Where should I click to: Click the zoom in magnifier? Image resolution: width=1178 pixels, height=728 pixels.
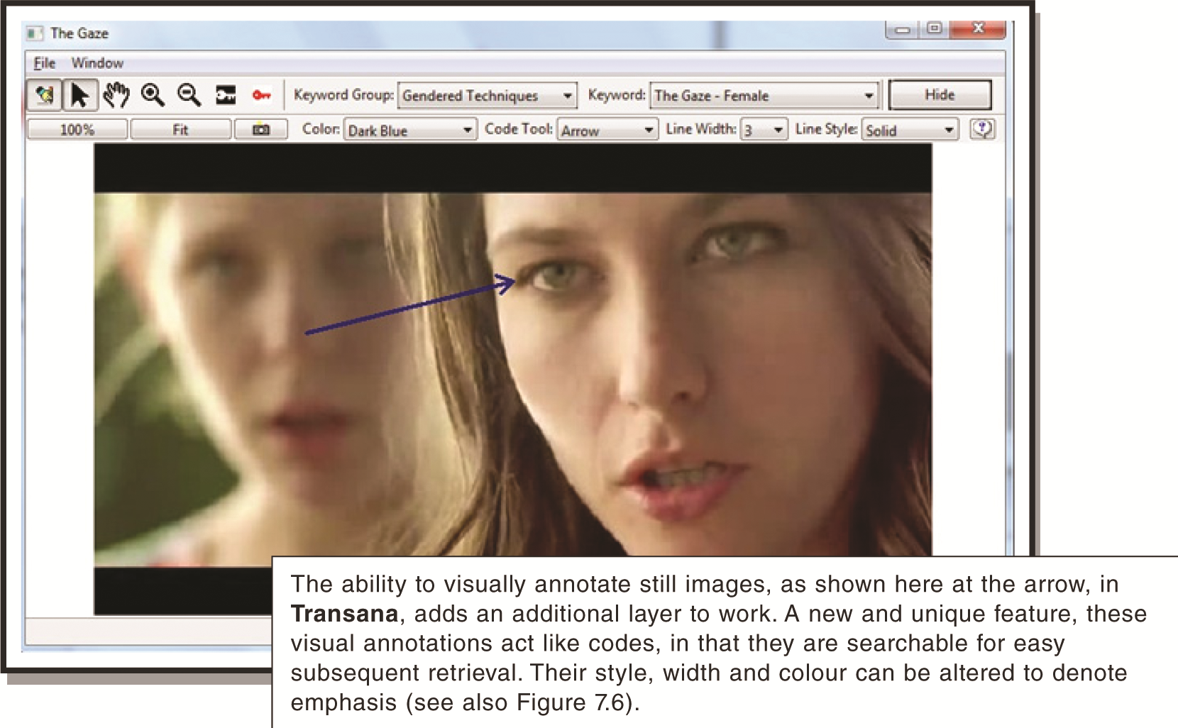(x=153, y=95)
